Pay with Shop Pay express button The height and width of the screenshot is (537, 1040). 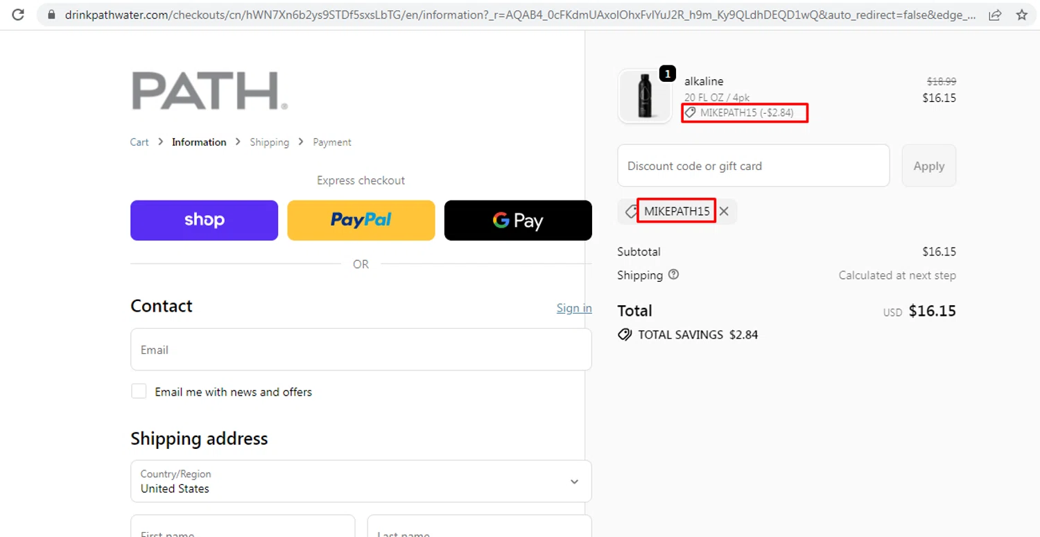point(205,221)
